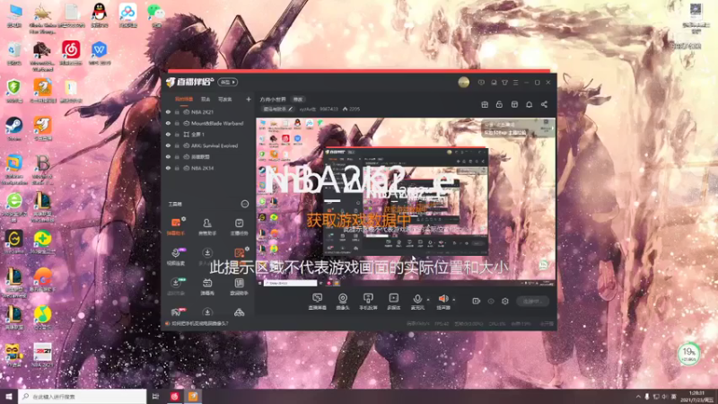Open the hamburger menu in title bar
The height and width of the screenshot is (404, 718).
tap(515, 83)
